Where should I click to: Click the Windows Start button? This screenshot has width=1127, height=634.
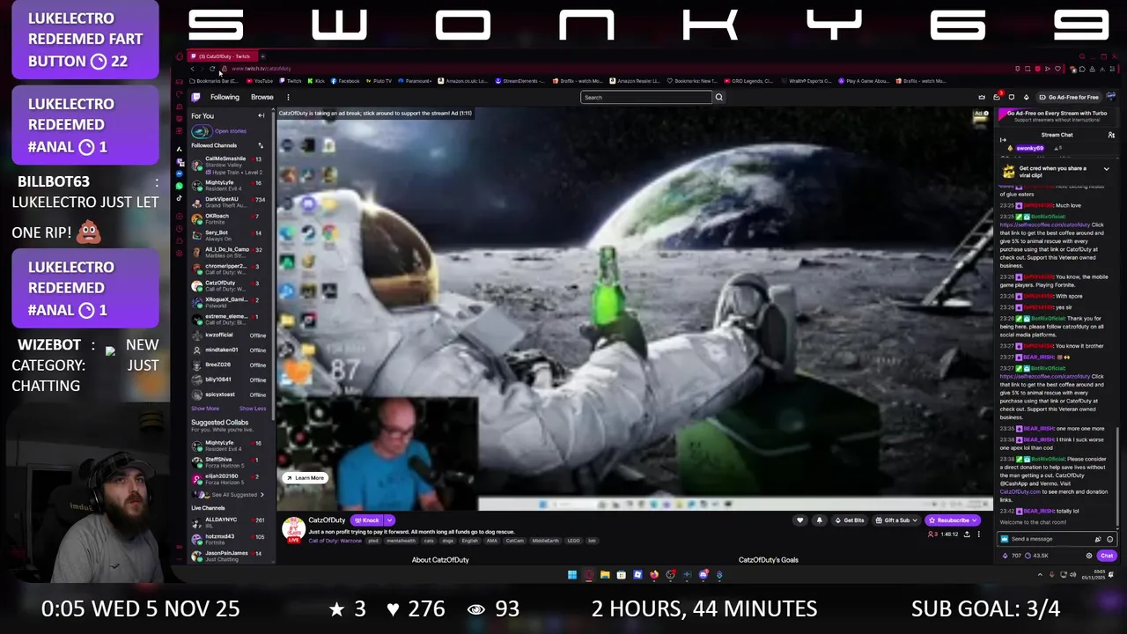coord(572,575)
